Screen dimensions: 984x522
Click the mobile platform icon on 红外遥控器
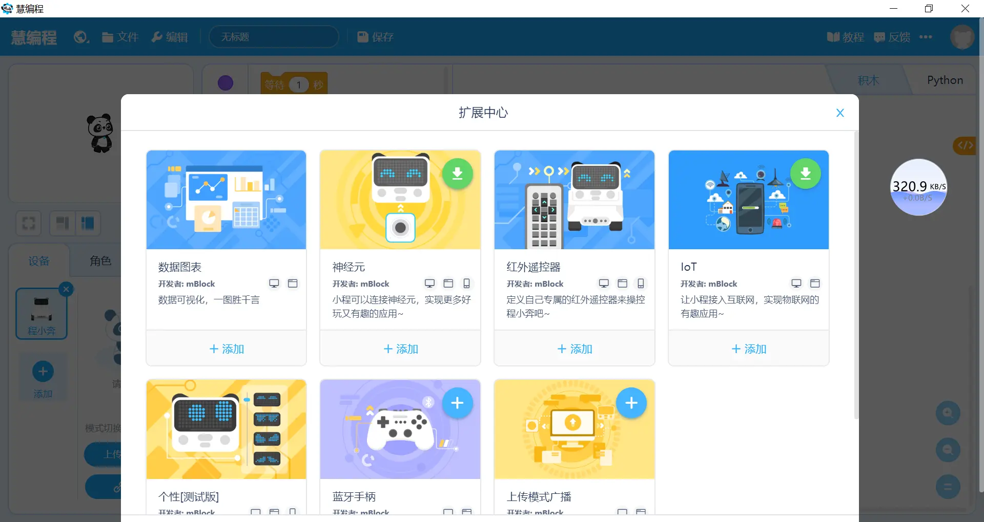tap(641, 284)
